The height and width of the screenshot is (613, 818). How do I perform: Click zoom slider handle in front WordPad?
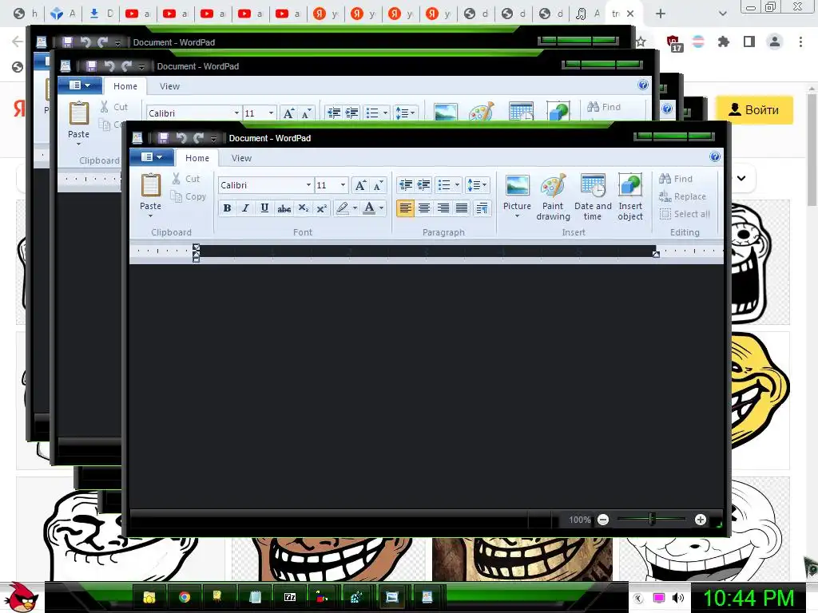(652, 519)
